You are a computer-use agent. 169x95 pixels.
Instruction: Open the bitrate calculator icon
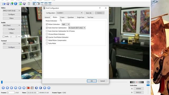[29, 4]
